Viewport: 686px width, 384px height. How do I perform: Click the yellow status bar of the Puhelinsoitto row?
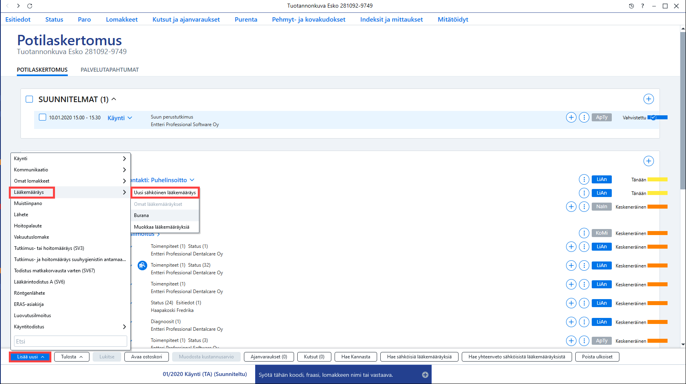[x=658, y=179]
